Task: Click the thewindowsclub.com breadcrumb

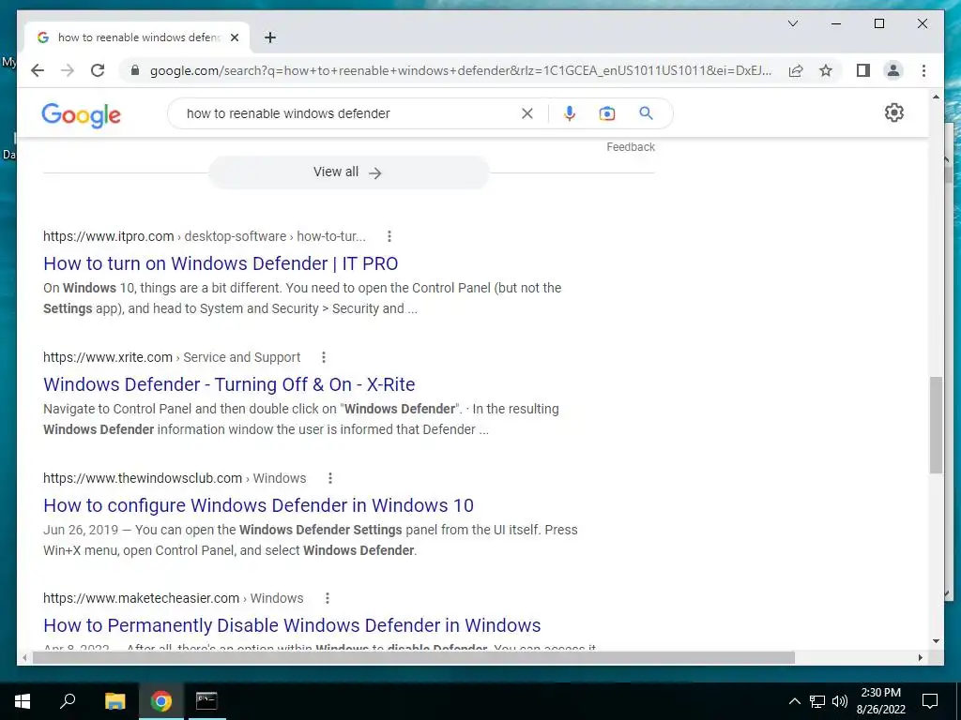Action: 175,478
